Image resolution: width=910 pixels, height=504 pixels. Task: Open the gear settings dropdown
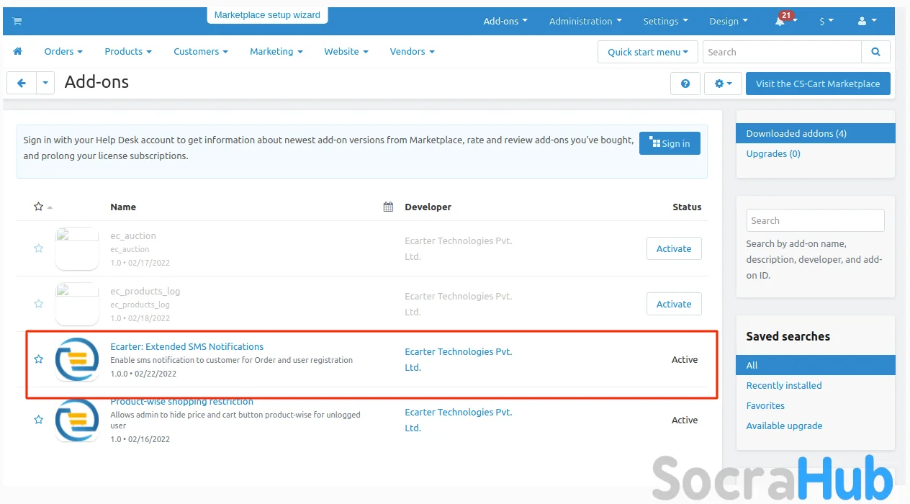[x=722, y=84]
